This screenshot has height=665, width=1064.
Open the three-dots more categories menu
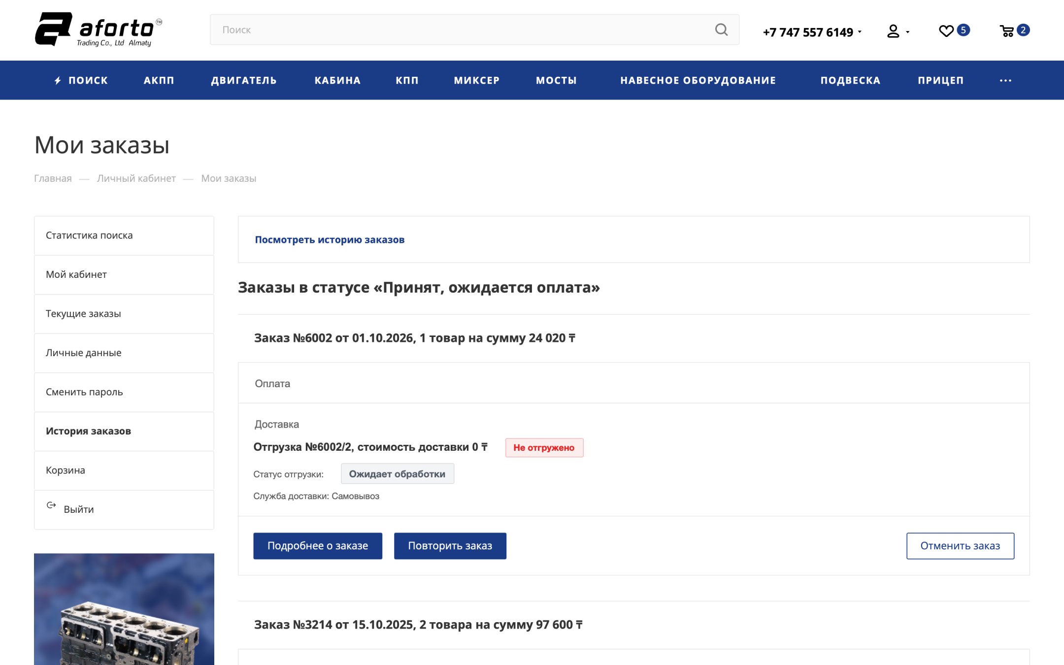1005,80
